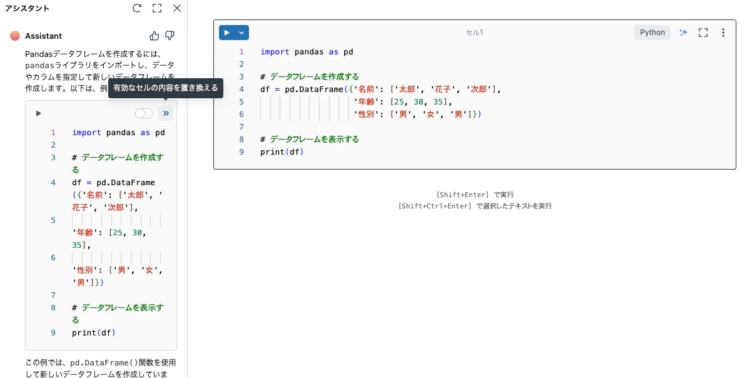Replace active cell content with snippet code
752x378 pixels.
166,113
